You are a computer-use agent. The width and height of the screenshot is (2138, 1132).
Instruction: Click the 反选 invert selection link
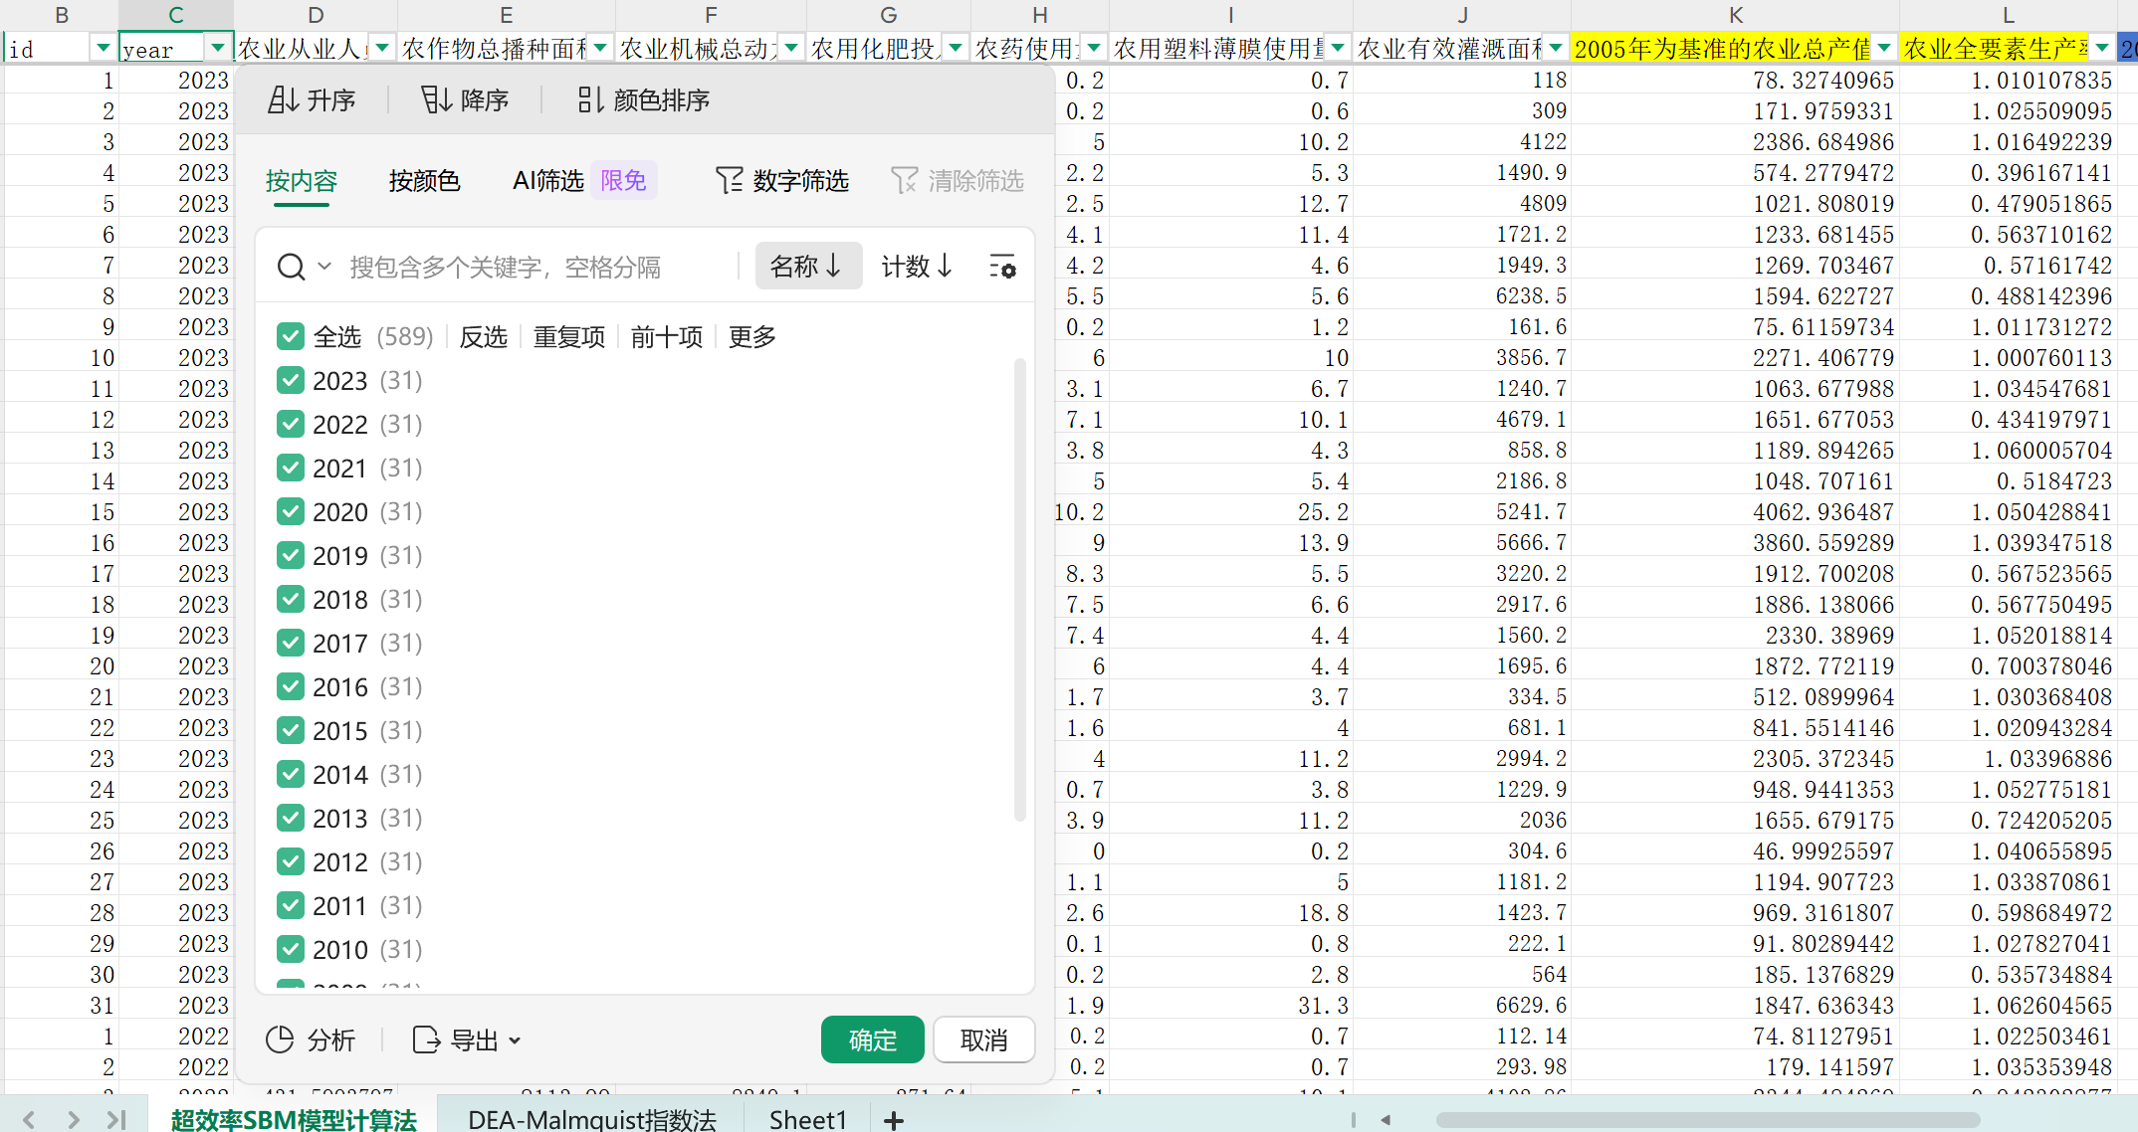pos(483,336)
